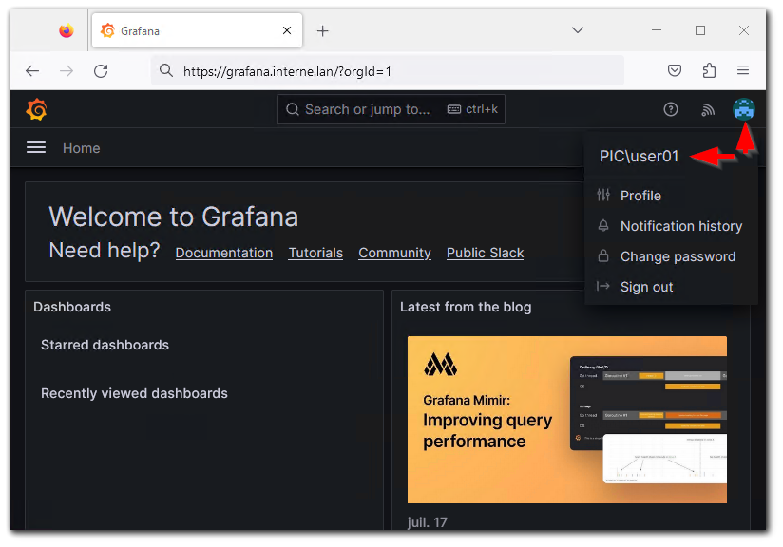
Task: Choose Change password in user menu
Action: click(x=671, y=256)
